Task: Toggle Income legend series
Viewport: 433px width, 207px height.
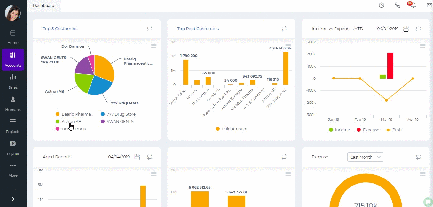Action: click(x=339, y=130)
